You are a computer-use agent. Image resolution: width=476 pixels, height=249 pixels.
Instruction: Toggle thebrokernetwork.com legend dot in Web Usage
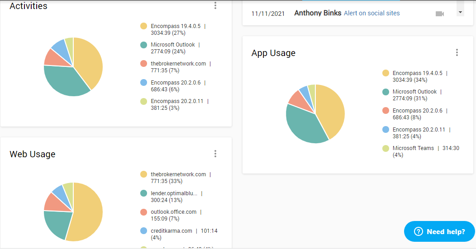[x=143, y=174]
